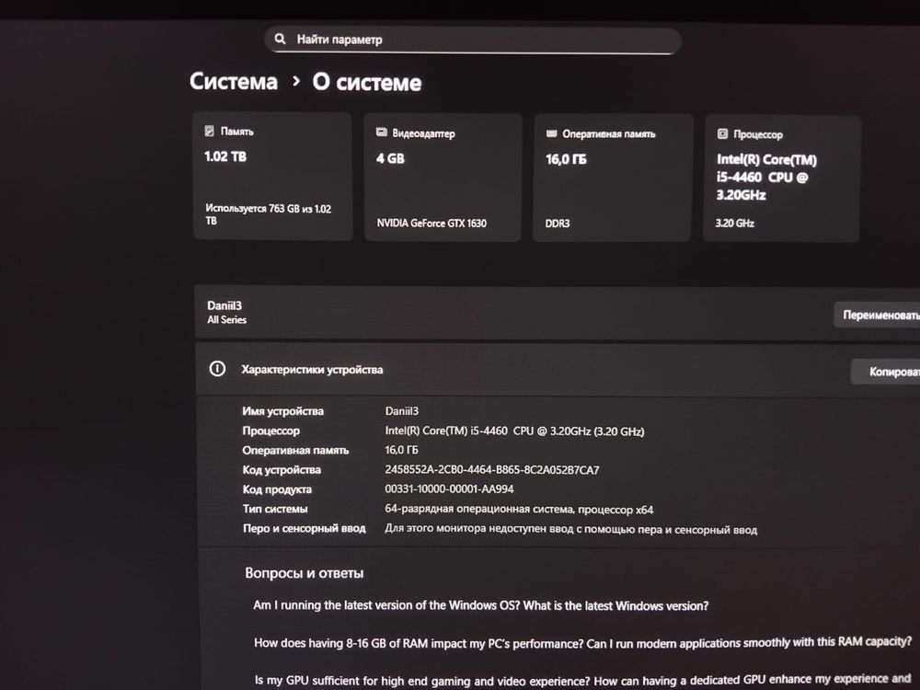Click the "Переименовать" rename PC button
Screen dimensions: 920x690
pyautogui.click(x=879, y=315)
